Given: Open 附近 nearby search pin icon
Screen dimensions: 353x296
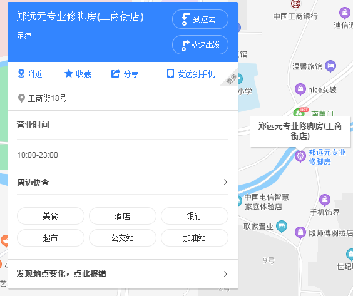Looking at the screenshot, I should click(21, 74).
